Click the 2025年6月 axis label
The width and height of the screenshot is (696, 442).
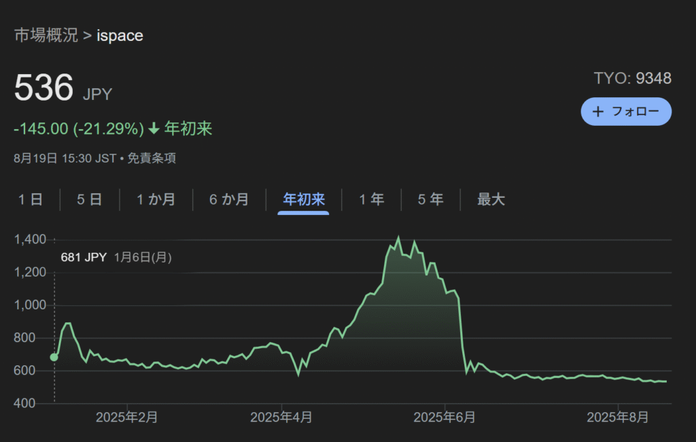[445, 418]
